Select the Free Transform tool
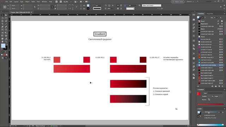Image resolution: width=226 pixels, height=127 pixels. click(6, 33)
